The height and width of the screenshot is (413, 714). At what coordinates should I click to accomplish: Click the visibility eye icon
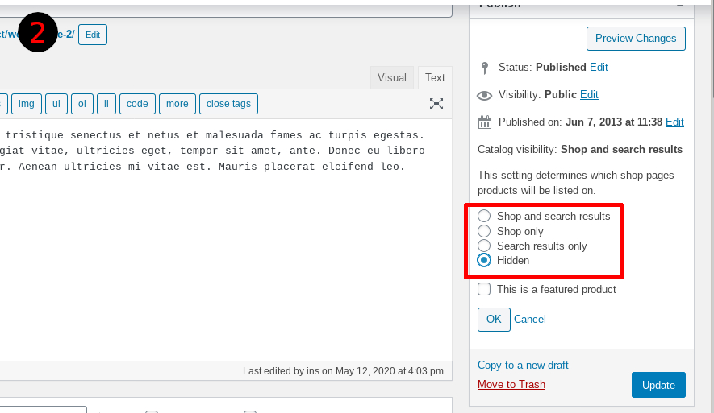point(485,95)
